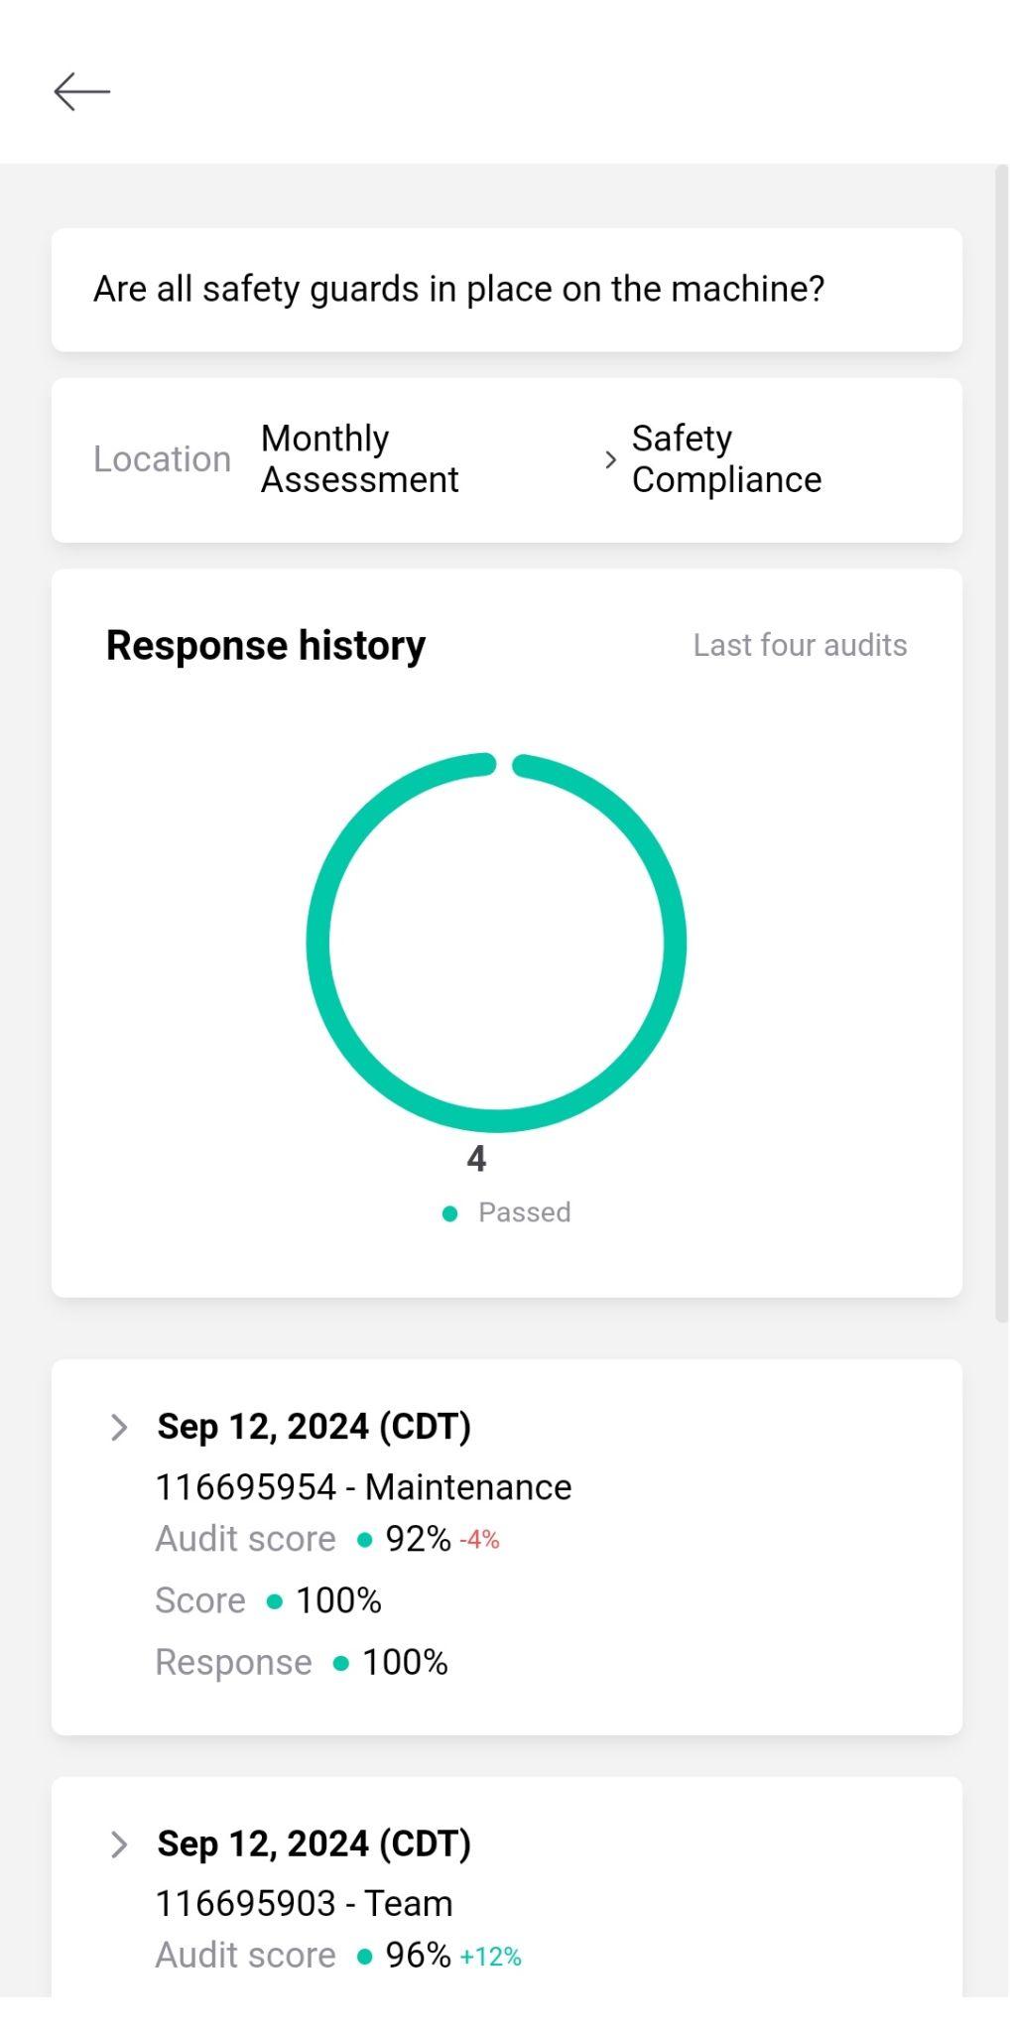Image resolution: width=1010 pixels, height=2032 pixels.
Task: Click the green Passed legend dot
Action: tap(449, 1213)
